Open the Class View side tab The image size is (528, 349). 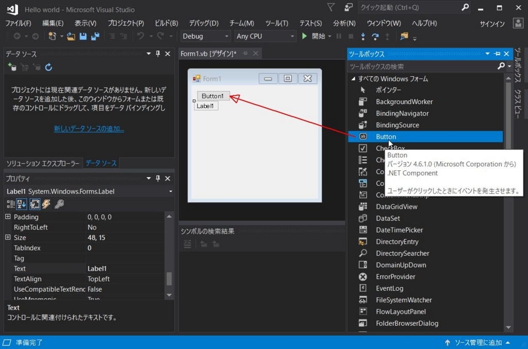pos(518,104)
